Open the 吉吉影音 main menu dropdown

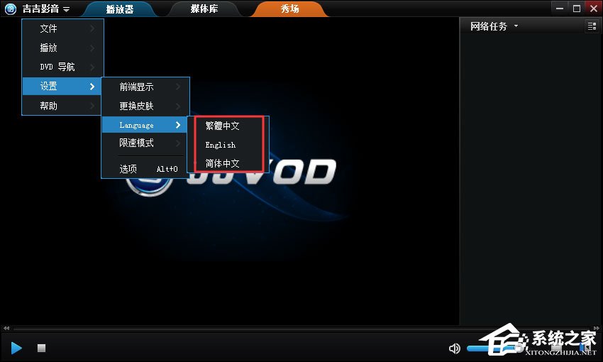(46, 9)
